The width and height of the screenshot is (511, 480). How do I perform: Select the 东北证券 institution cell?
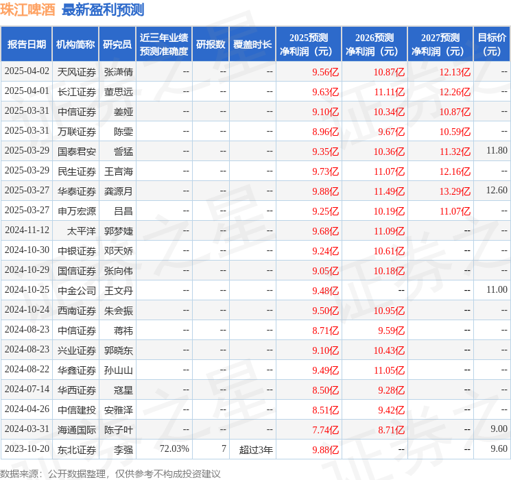pos(77,450)
